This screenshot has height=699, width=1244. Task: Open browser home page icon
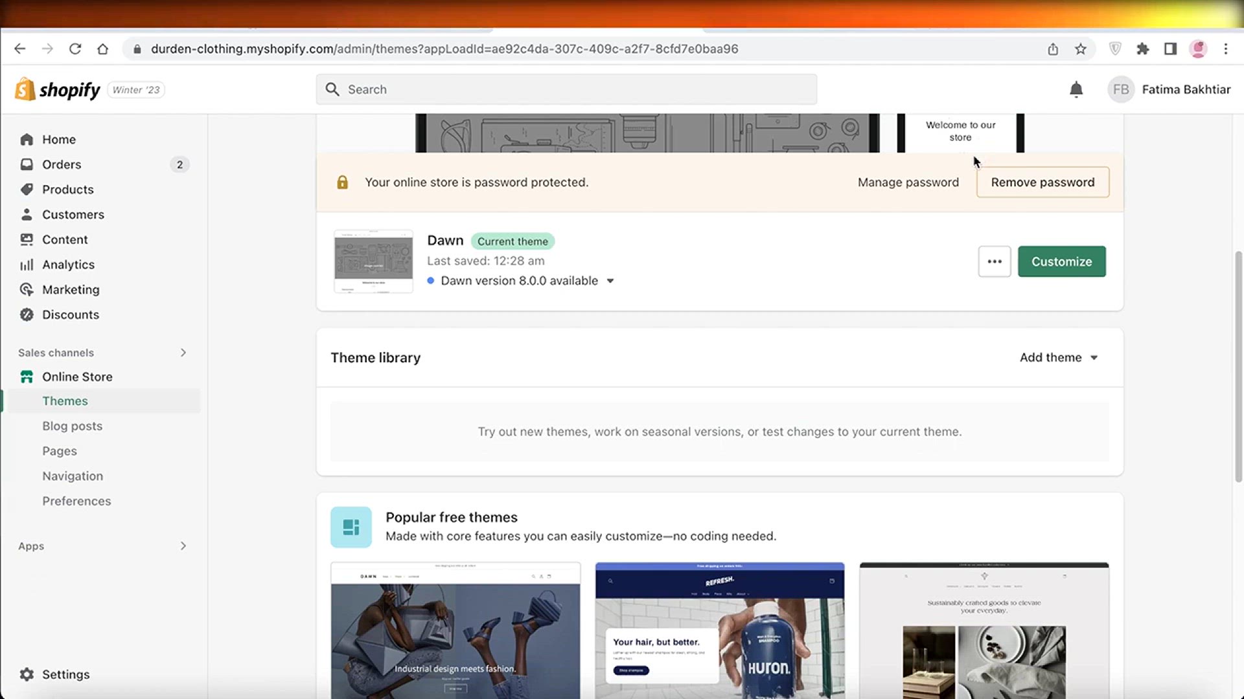pos(102,49)
